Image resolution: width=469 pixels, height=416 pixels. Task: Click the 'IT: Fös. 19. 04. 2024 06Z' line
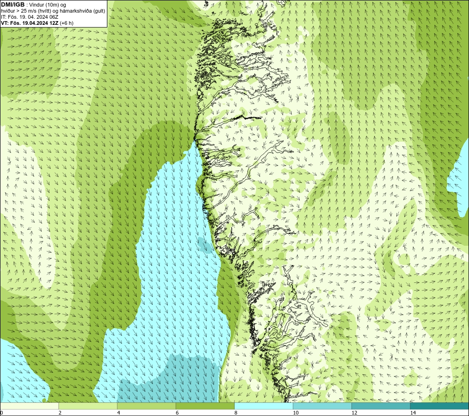coord(30,17)
